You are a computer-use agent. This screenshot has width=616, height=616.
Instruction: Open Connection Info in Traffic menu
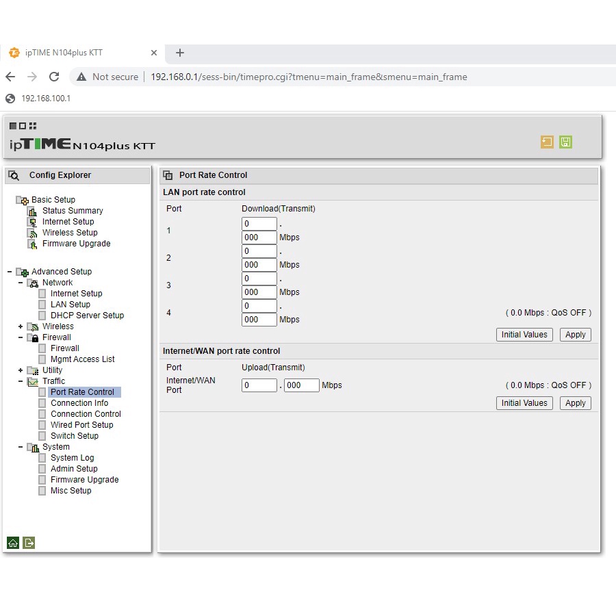point(79,403)
